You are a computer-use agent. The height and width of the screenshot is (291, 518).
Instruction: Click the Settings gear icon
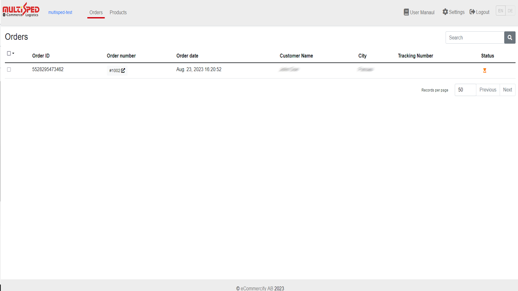(x=445, y=12)
